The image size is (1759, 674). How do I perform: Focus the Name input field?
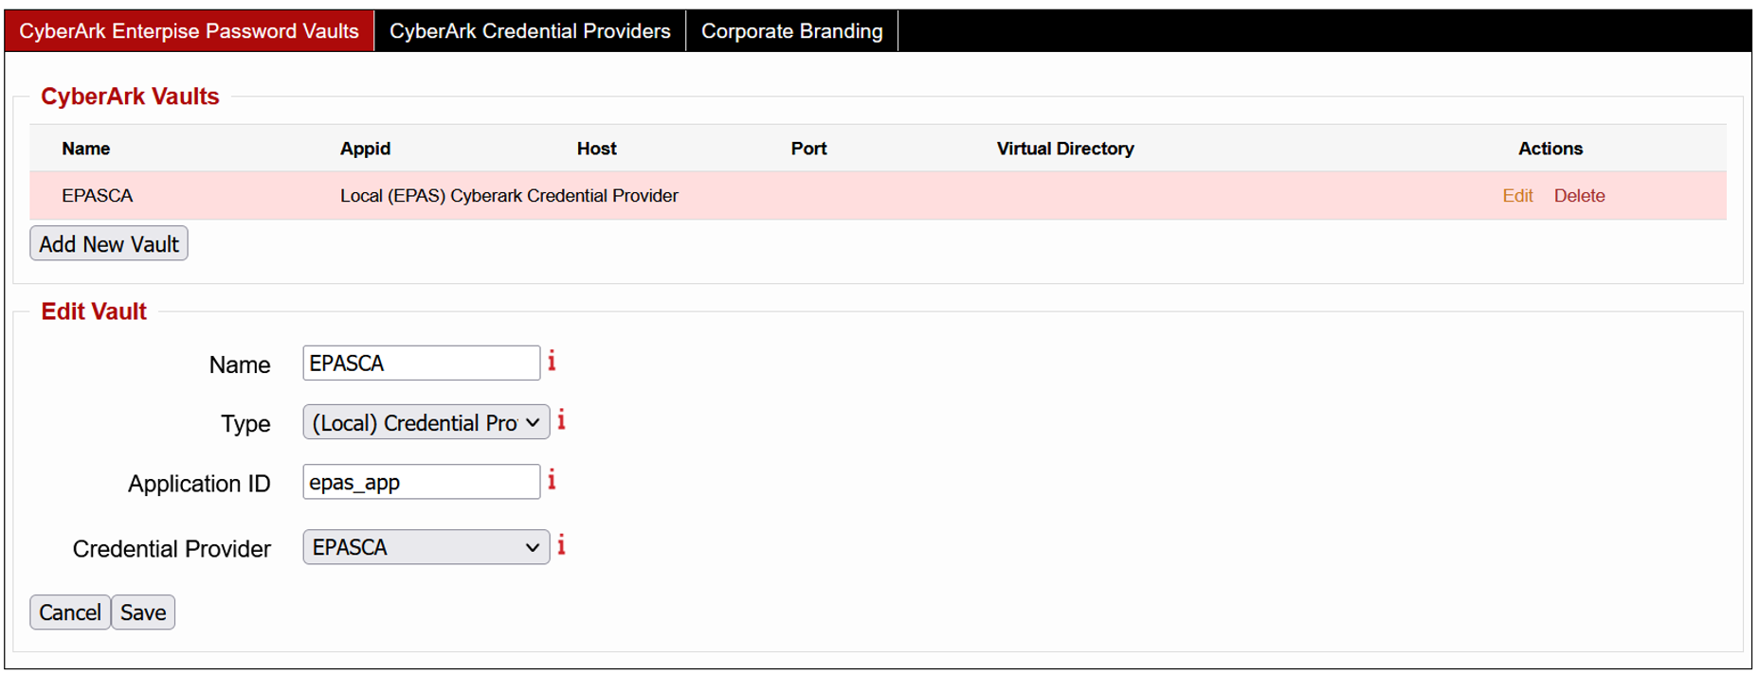point(422,364)
